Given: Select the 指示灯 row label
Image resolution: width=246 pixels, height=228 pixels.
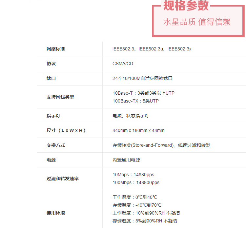Looking at the screenshot, I should pyautogui.click(x=53, y=116).
